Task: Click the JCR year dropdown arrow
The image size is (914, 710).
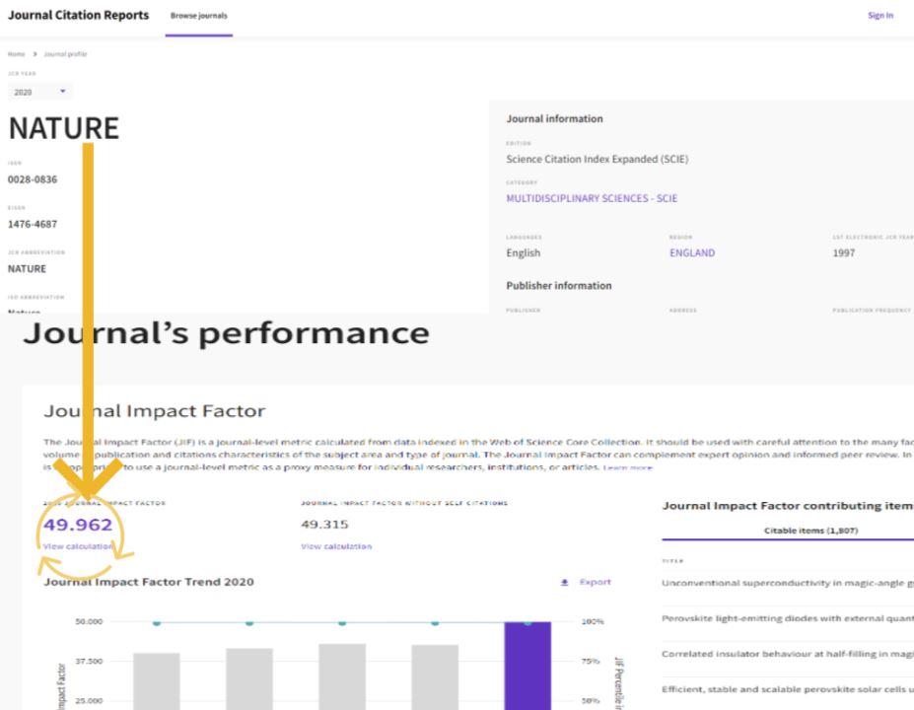Action: pos(63,91)
